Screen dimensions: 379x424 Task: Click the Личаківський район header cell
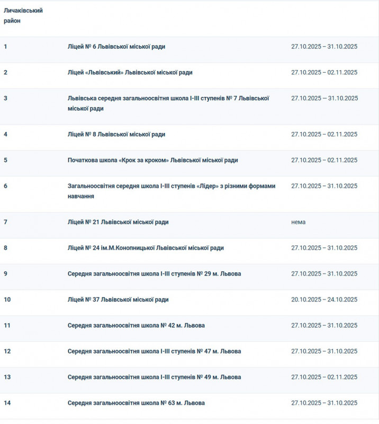tap(23, 16)
